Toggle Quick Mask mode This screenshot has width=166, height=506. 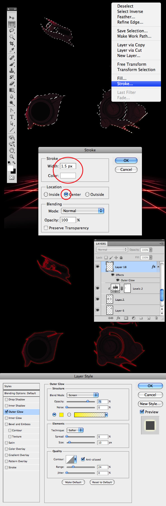(12, 178)
